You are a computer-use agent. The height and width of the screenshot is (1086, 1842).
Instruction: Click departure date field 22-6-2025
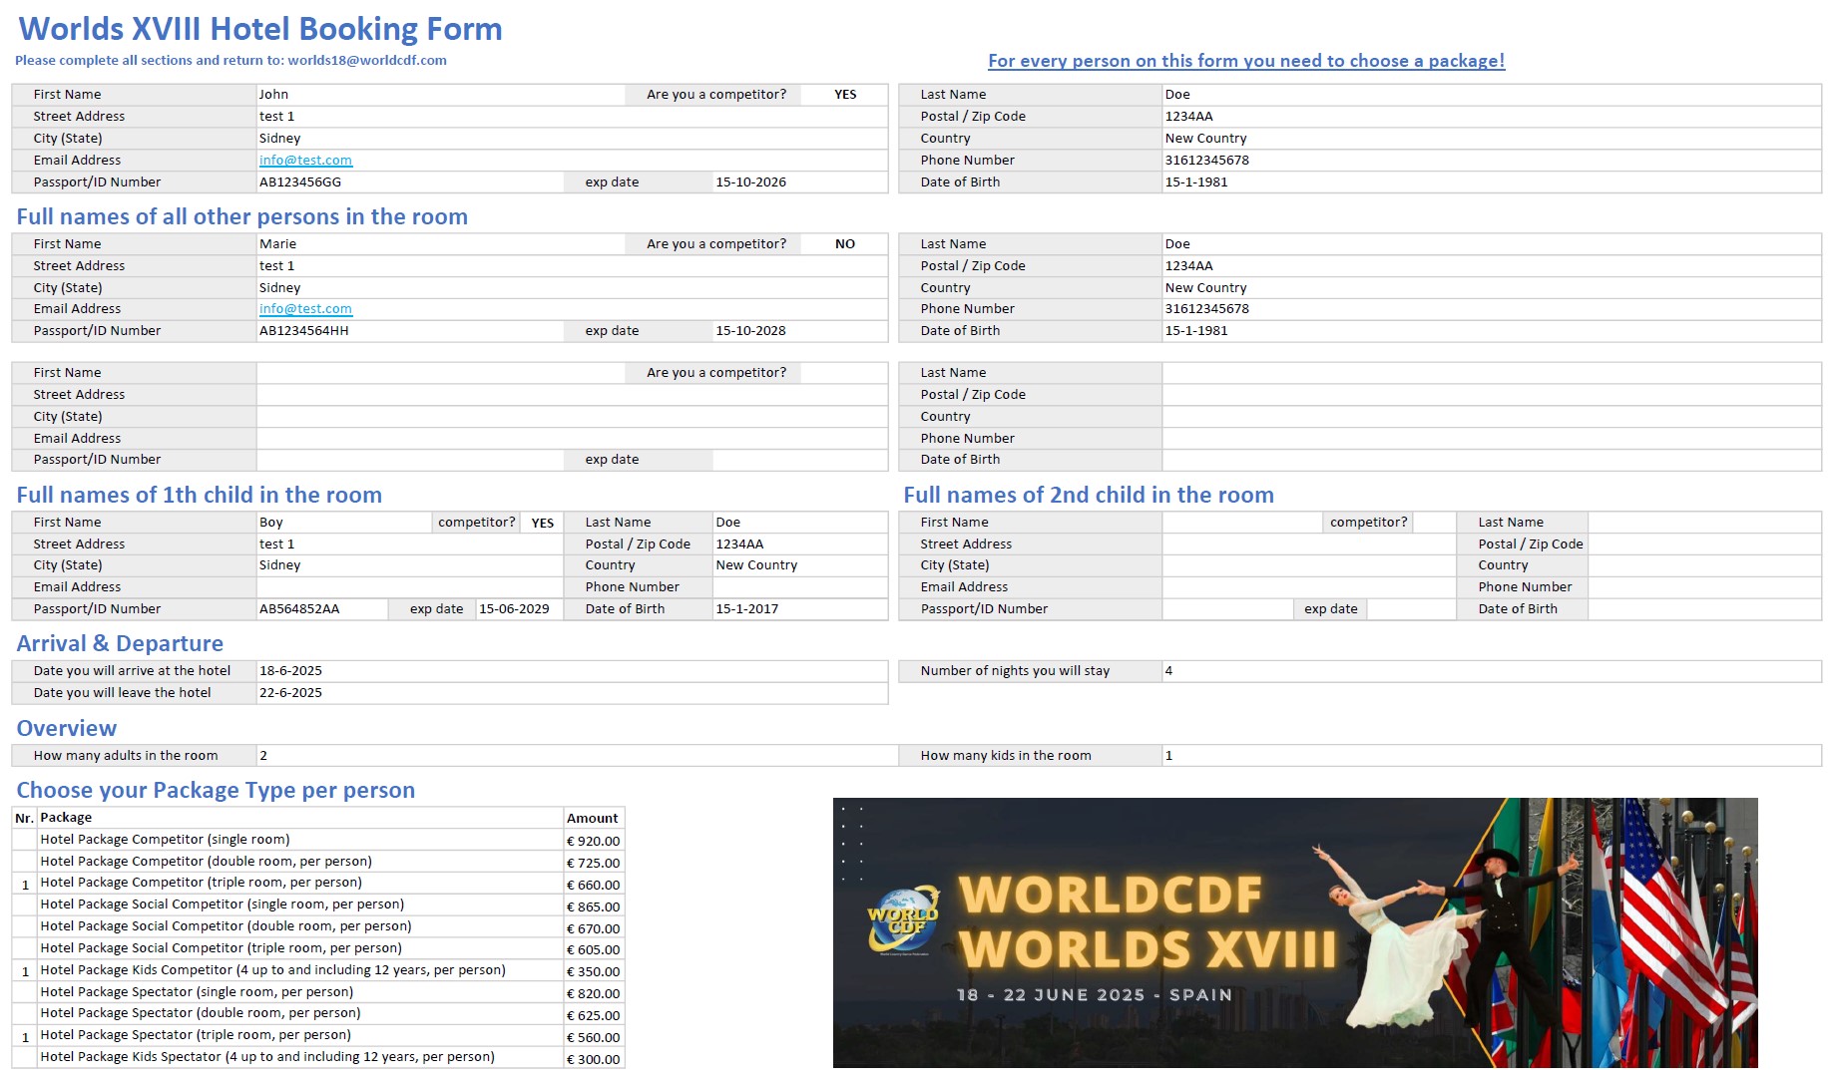pyautogui.click(x=571, y=693)
